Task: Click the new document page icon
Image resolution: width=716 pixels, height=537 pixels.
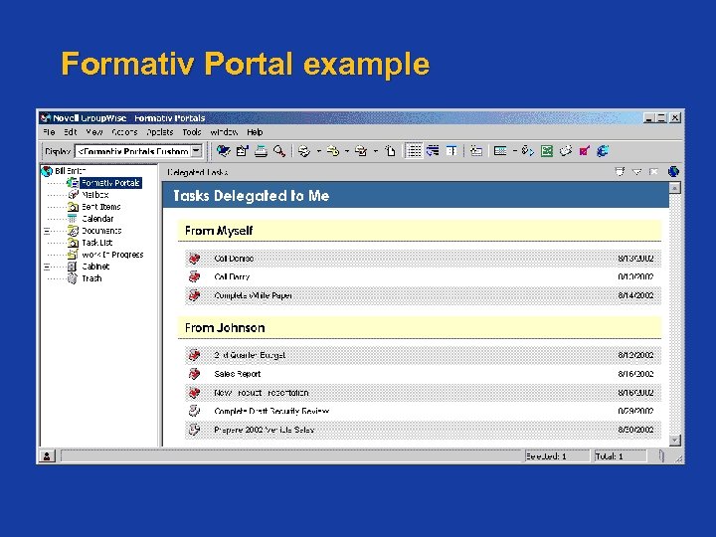Action: tap(390, 151)
